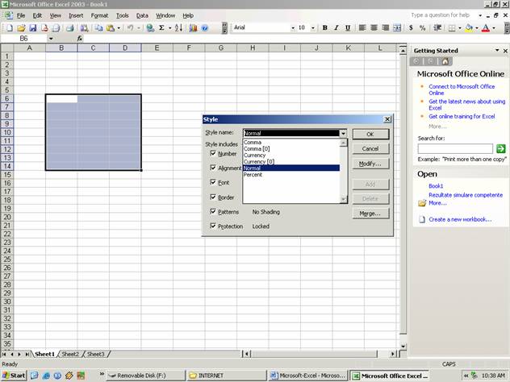510x382 pixels.
Task: Click the Sort Ascending icon
Action: pyautogui.click(x=178, y=28)
